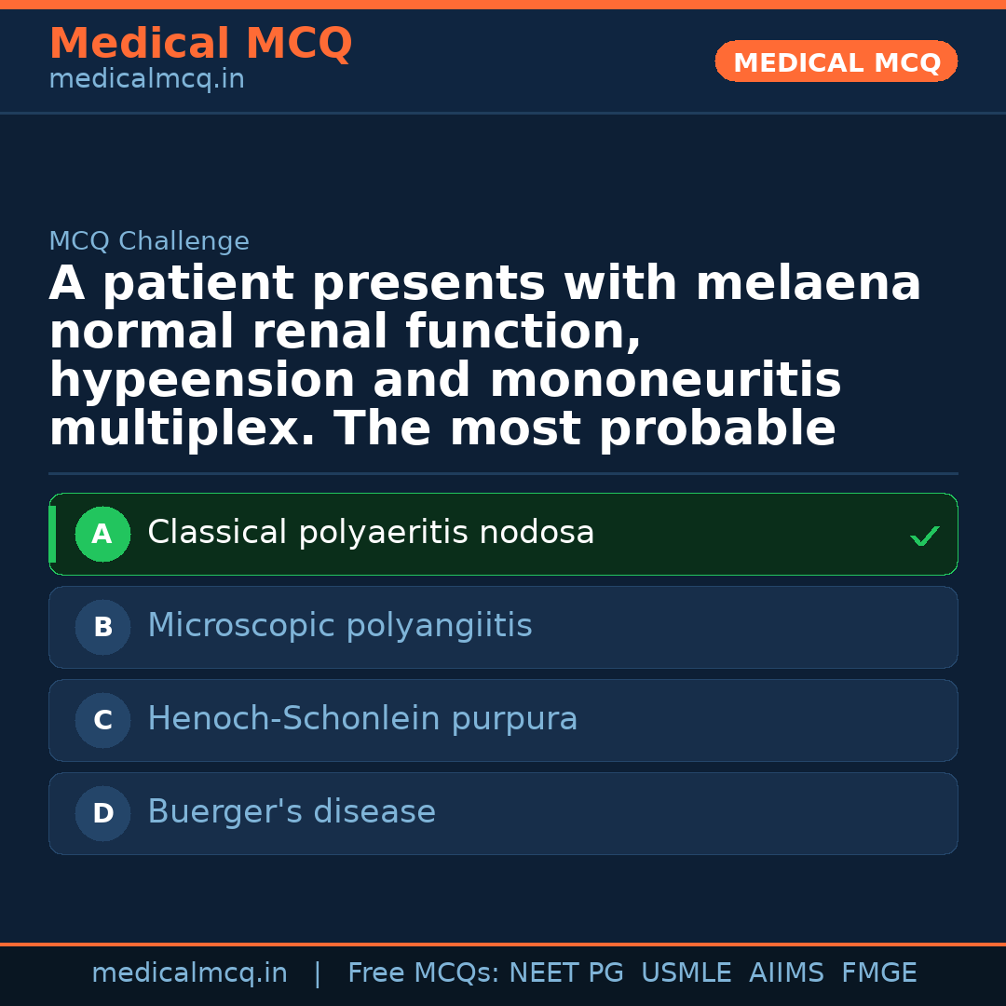Open the medicalmcq.in link in header
This screenshot has width=1006, height=1006.
pos(146,80)
